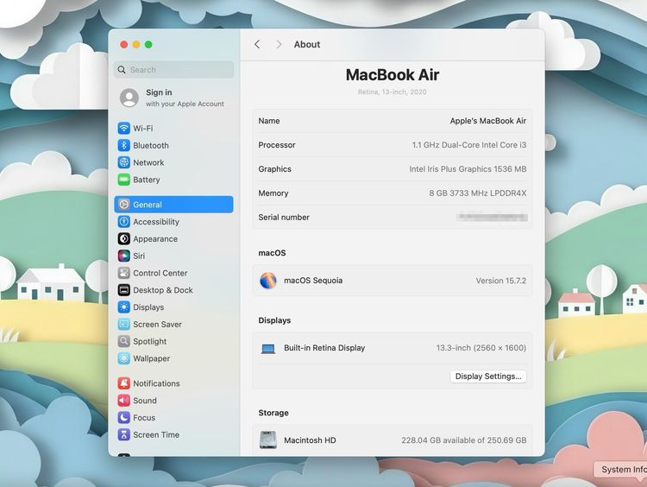Go back with the left chevron
The height and width of the screenshot is (487, 647).
point(257,44)
